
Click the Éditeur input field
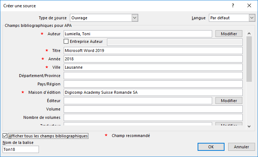click(138, 101)
